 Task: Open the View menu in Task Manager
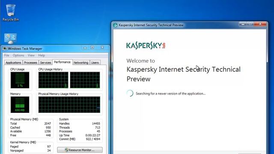(x=31, y=55)
